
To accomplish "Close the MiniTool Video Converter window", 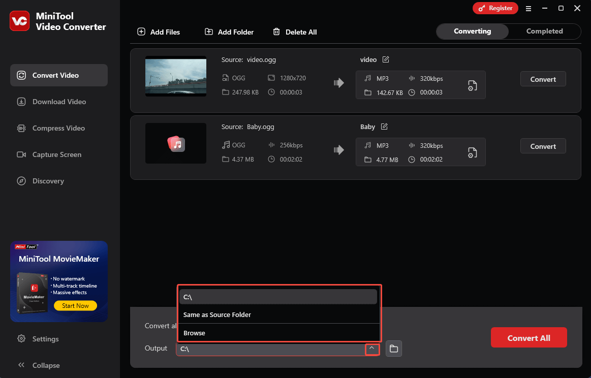I will tap(577, 8).
